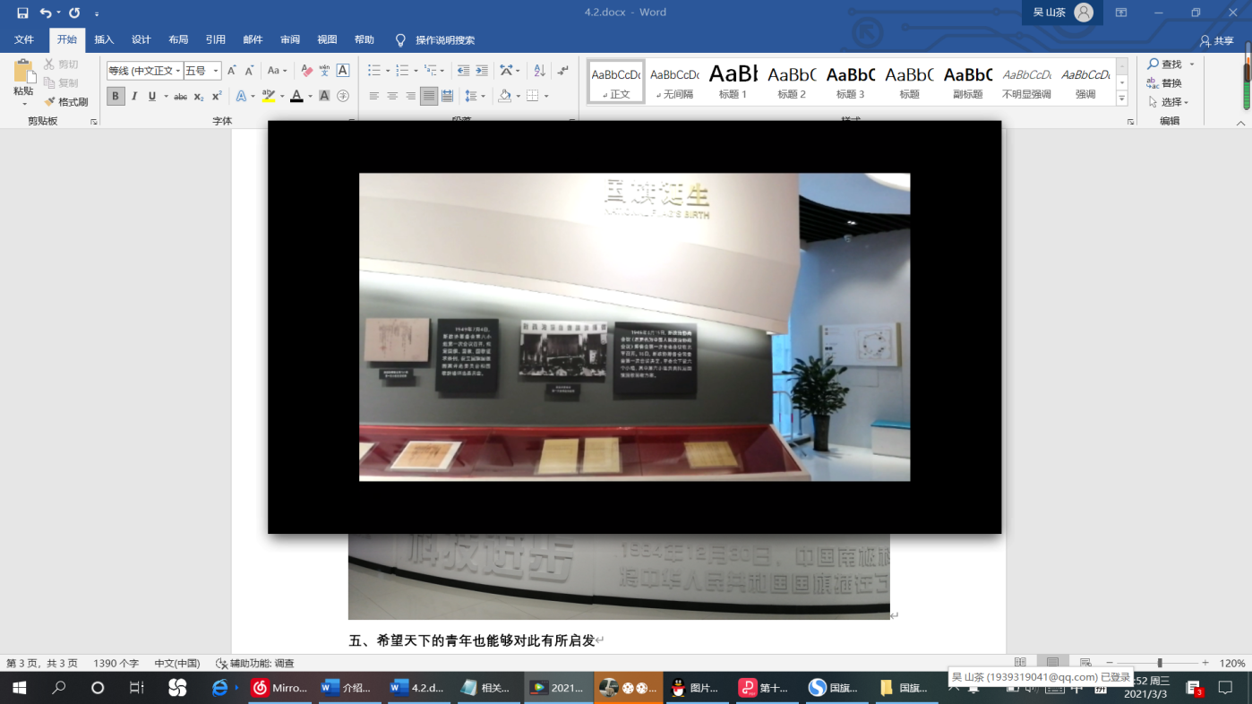
Task: Open the font size dropdown (五号)
Action: tap(216, 71)
